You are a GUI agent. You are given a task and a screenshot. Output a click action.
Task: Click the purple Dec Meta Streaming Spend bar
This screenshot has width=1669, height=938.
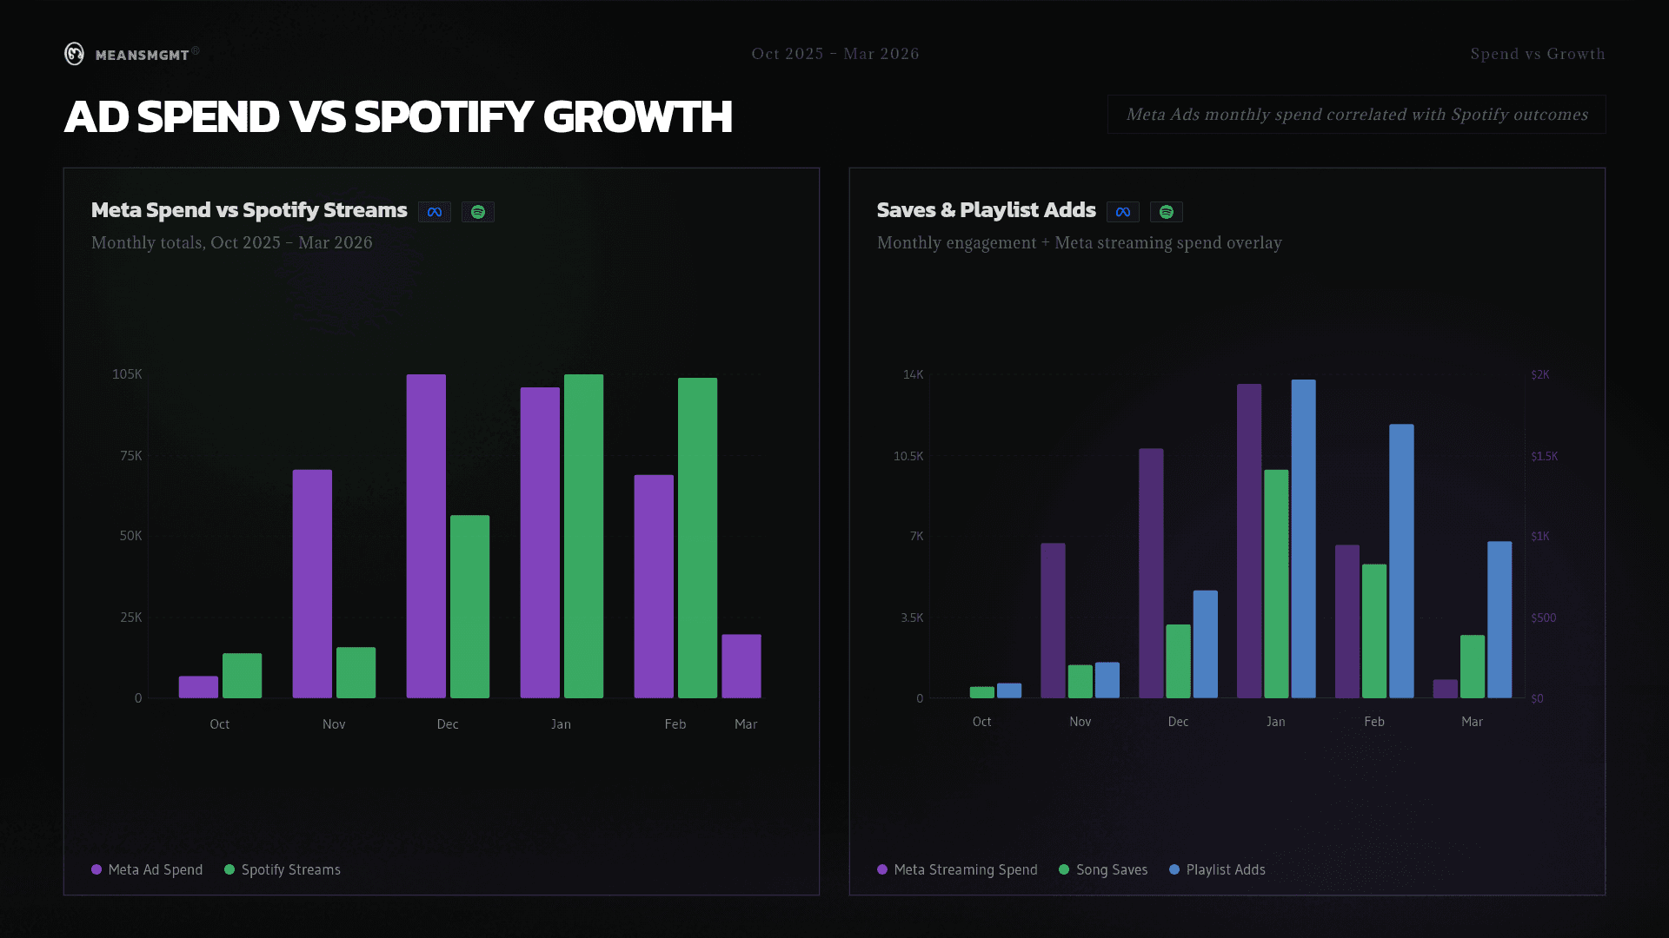tap(1151, 573)
